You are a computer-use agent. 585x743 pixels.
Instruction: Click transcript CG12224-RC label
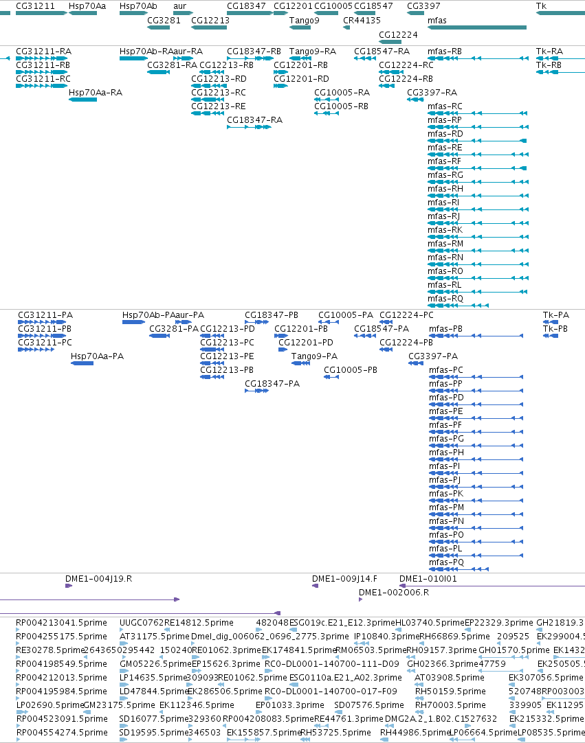pos(406,65)
